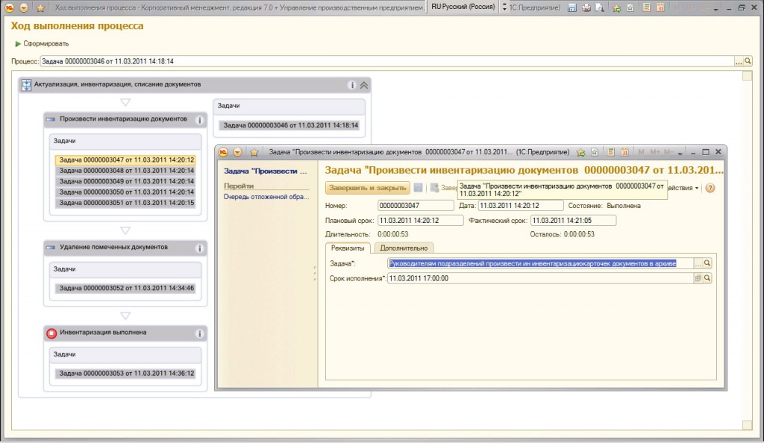Click Задача "Произвести ..." navigation link in dialog sidebar

click(x=266, y=172)
